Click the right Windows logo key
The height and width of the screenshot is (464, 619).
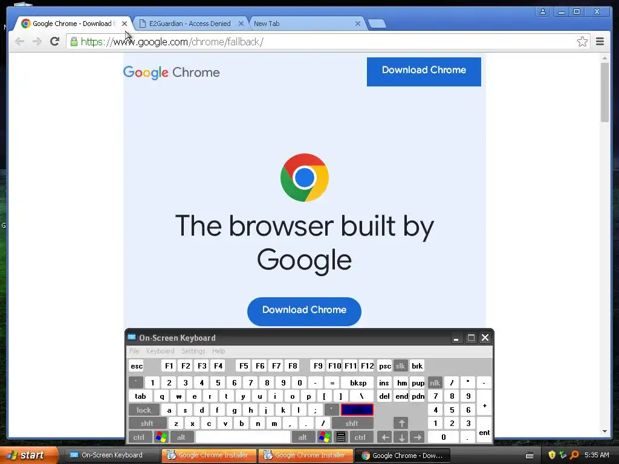click(325, 437)
